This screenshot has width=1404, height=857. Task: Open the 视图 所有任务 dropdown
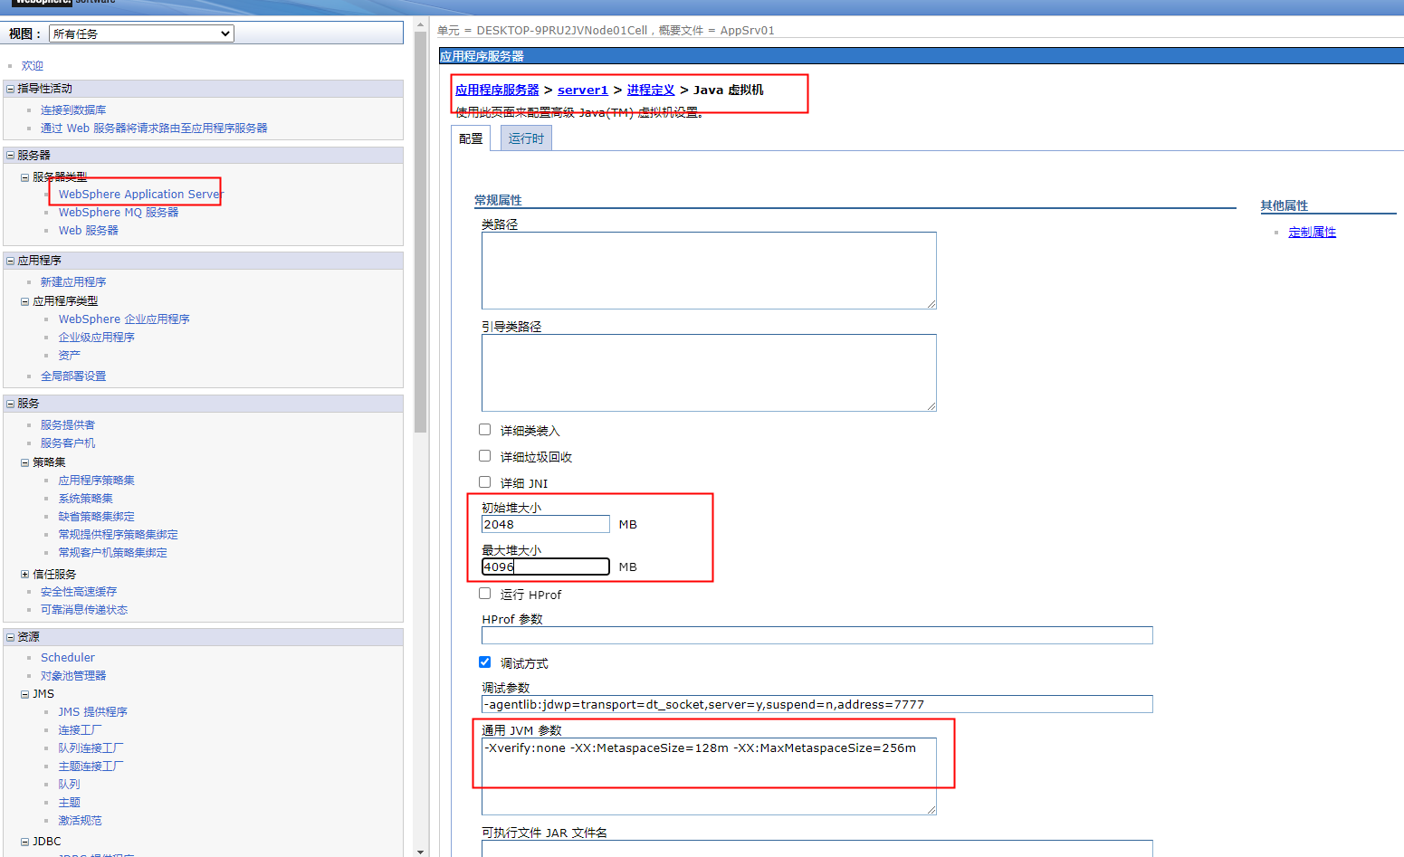(141, 33)
